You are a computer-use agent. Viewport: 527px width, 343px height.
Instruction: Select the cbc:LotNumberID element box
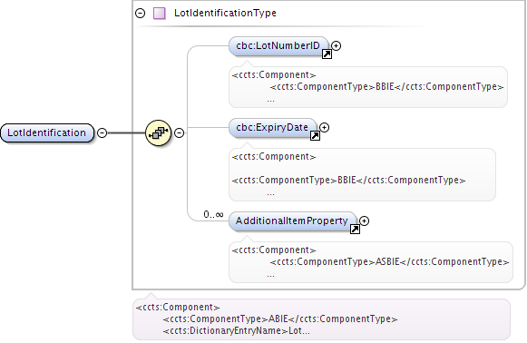(x=278, y=46)
